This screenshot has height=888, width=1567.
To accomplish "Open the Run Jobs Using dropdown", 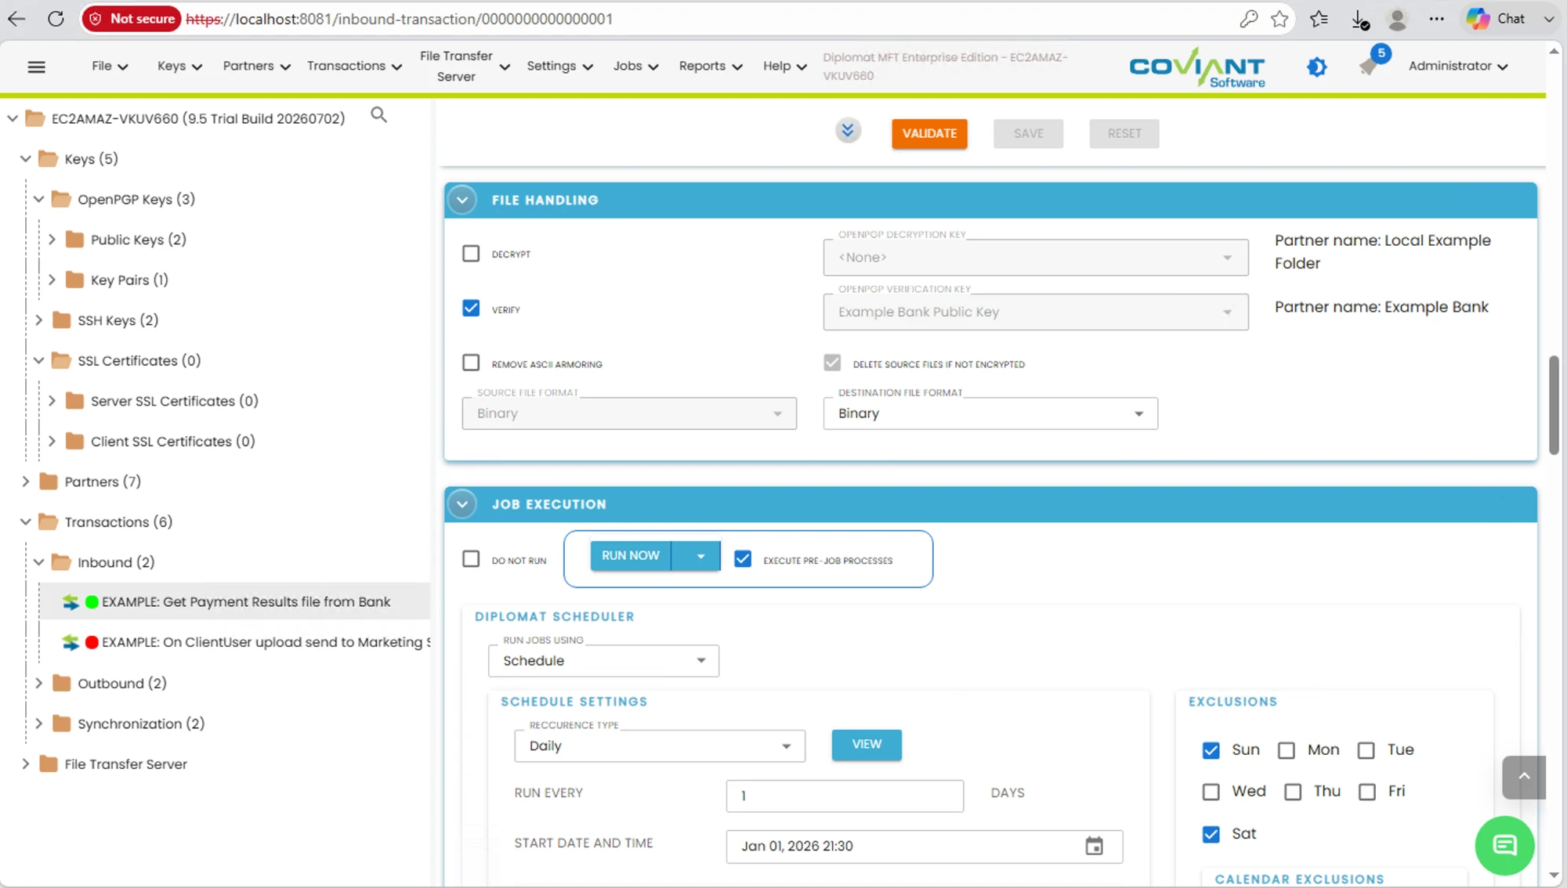I will [x=603, y=661].
